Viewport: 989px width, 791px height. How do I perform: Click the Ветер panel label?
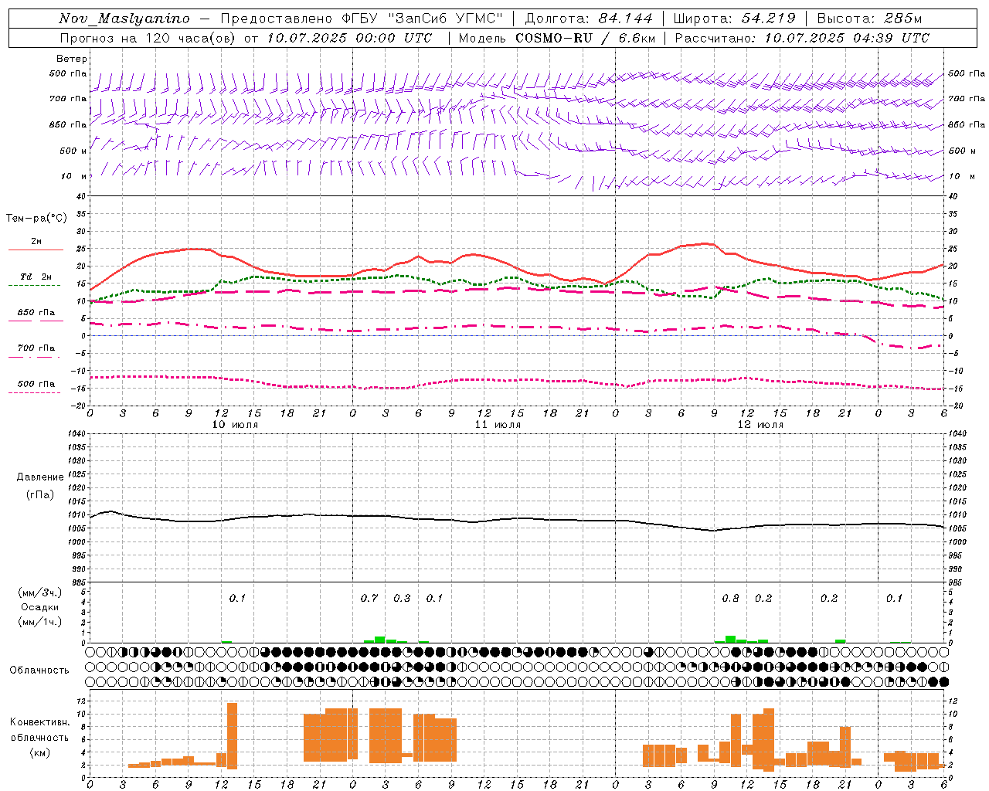pos(72,59)
